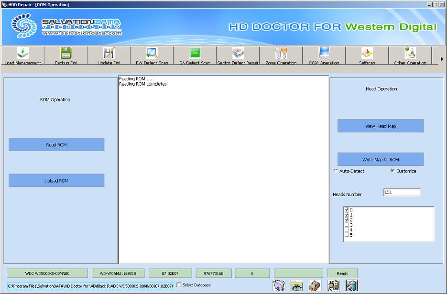
Task: Click the Read ROM button
Action: 56,144
